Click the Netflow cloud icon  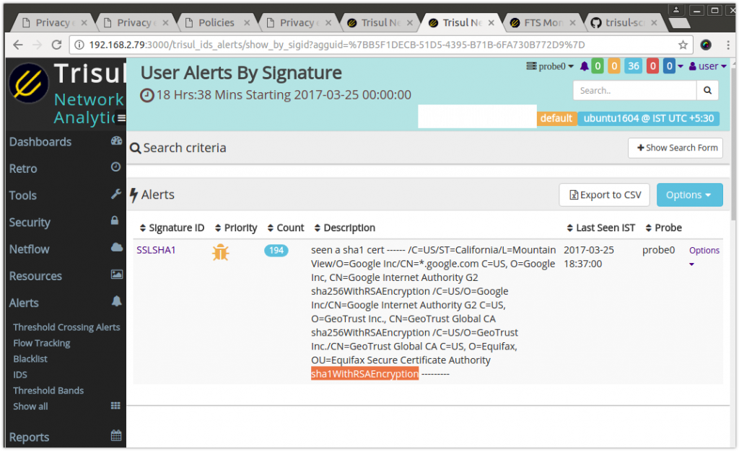(117, 247)
